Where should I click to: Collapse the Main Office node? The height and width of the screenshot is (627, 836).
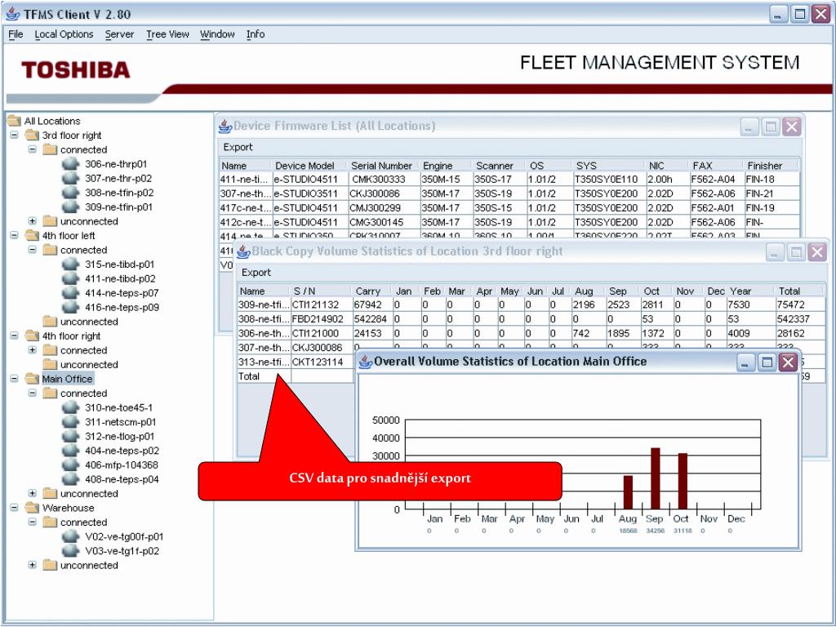15,379
